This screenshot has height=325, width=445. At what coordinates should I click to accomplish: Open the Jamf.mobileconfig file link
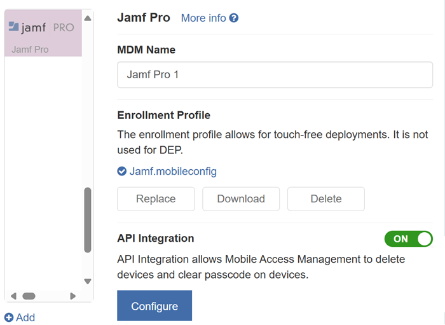[x=173, y=171]
